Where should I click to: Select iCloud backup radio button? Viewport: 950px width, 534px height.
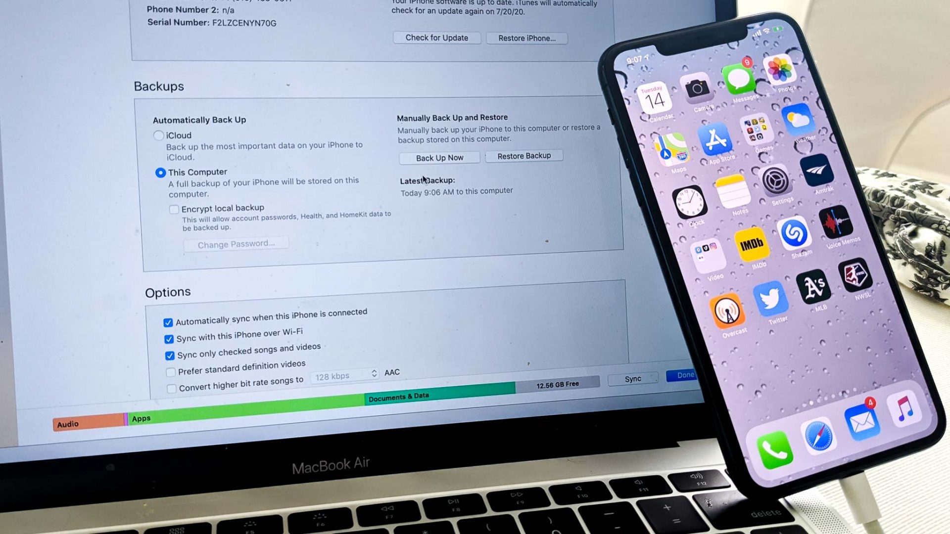coord(158,134)
